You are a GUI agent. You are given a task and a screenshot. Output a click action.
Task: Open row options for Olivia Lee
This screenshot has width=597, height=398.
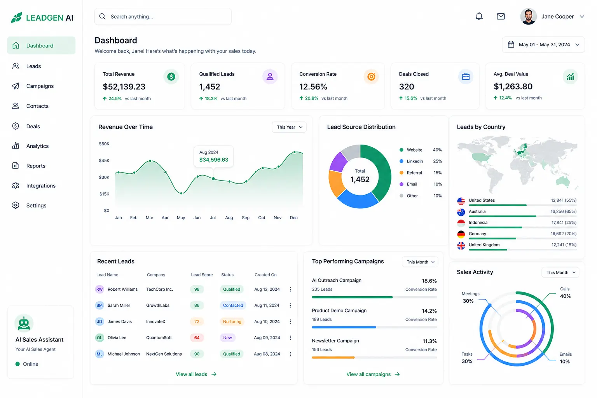pos(290,338)
